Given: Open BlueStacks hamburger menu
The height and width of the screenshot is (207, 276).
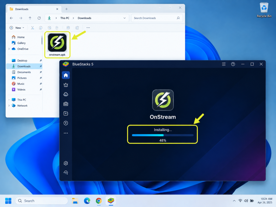Looking at the screenshot, I should [x=224, y=64].
